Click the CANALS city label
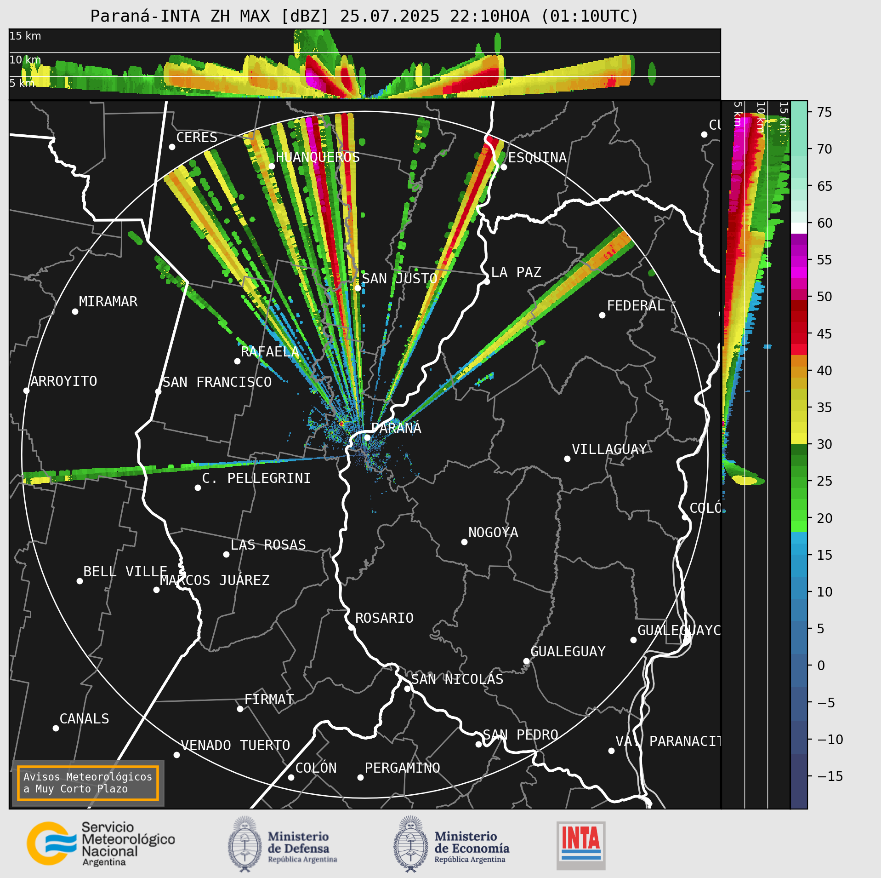881x878 pixels. (84, 719)
